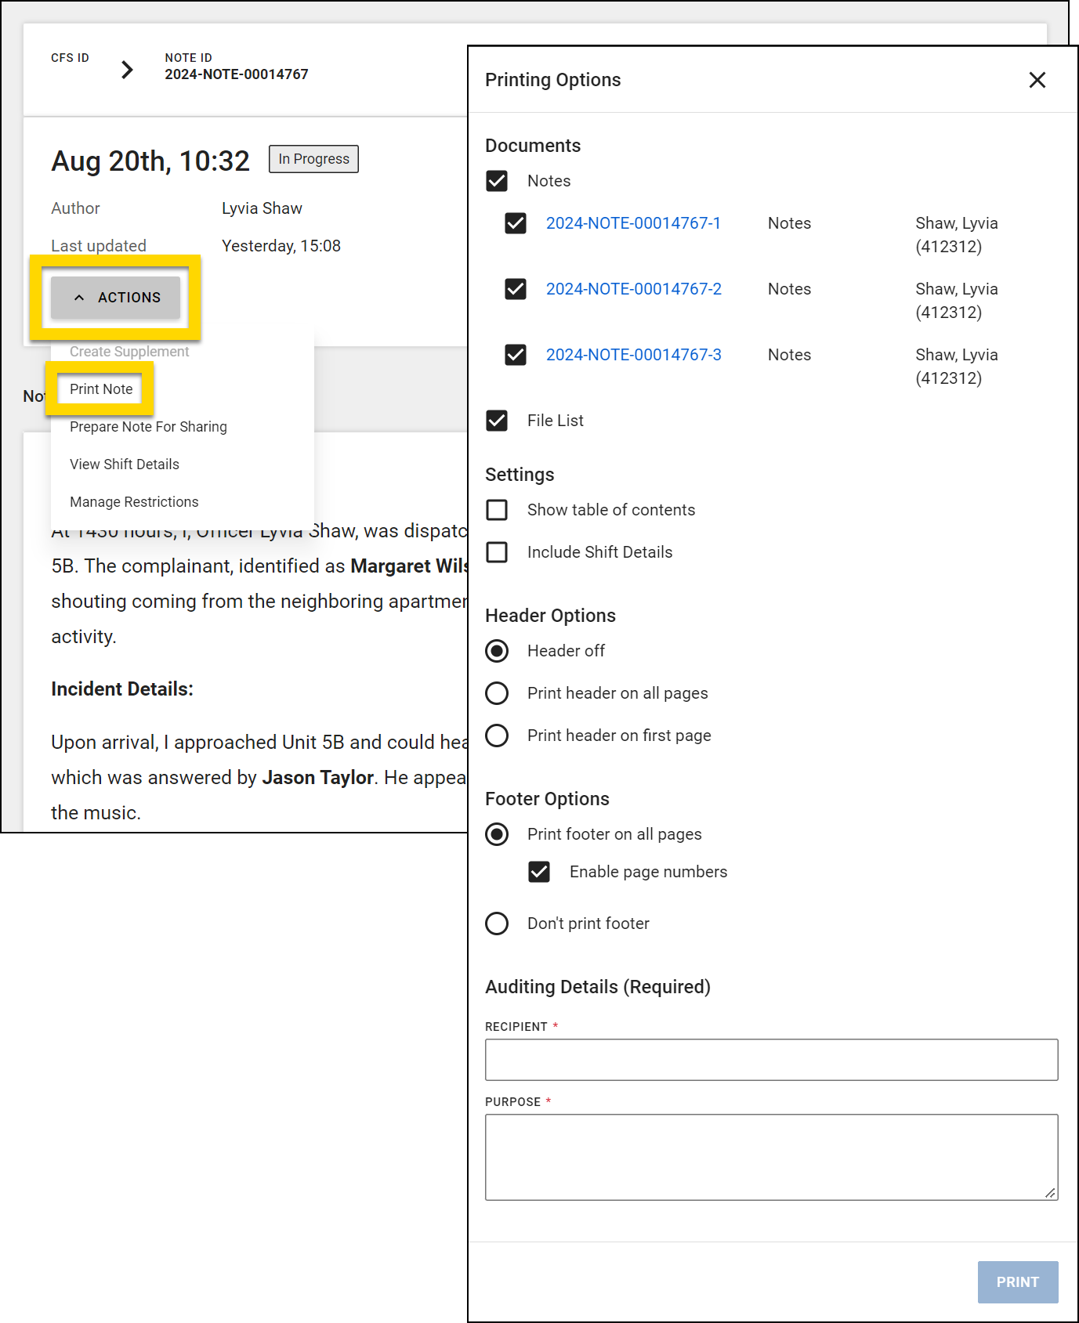Select Manage Restrictions option
This screenshot has width=1079, height=1323.
coord(134,502)
